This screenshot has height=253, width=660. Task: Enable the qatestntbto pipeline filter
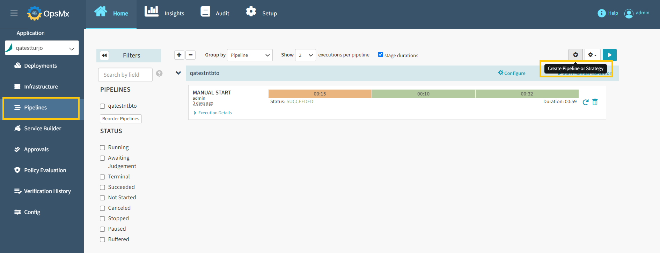click(102, 106)
